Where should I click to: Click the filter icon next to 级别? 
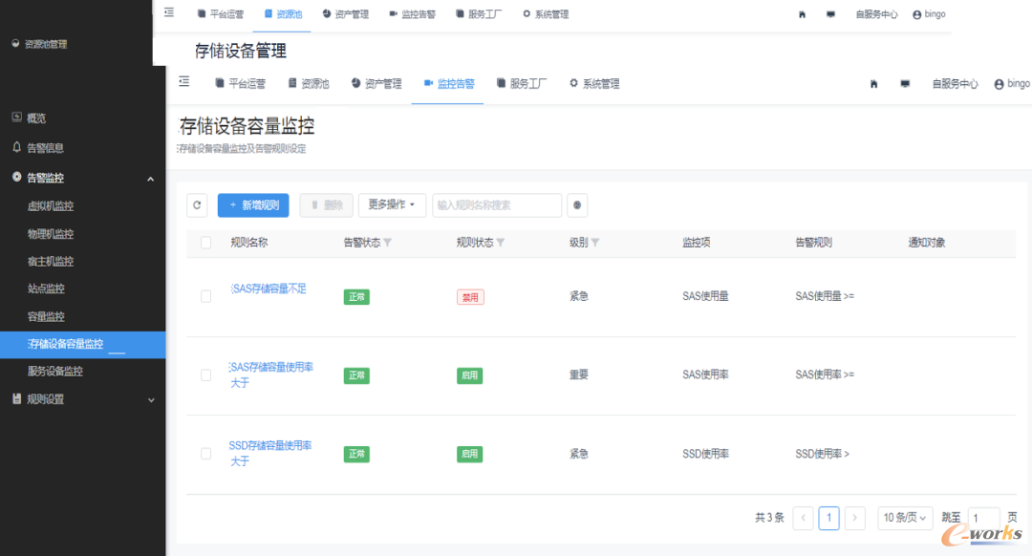click(x=595, y=243)
